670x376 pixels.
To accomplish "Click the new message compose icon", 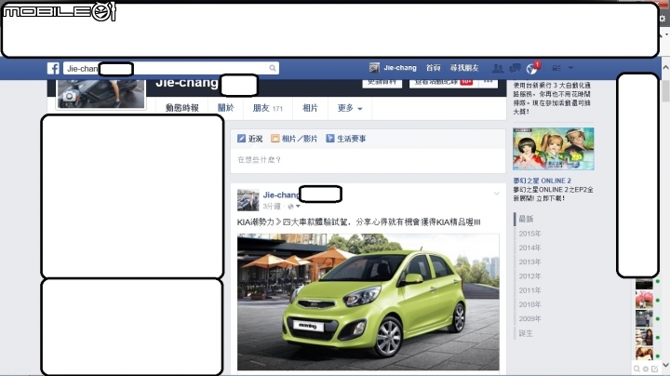I will [x=654, y=369].
